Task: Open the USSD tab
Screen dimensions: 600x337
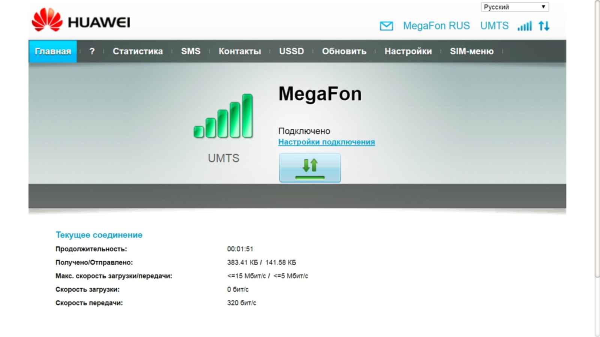Action: (x=291, y=51)
